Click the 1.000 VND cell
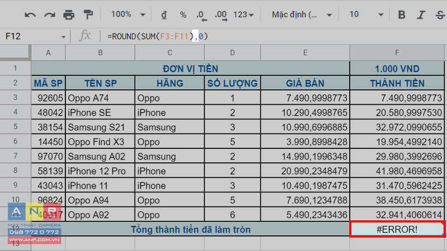This screenshot has width=447, height=251. 397,69
